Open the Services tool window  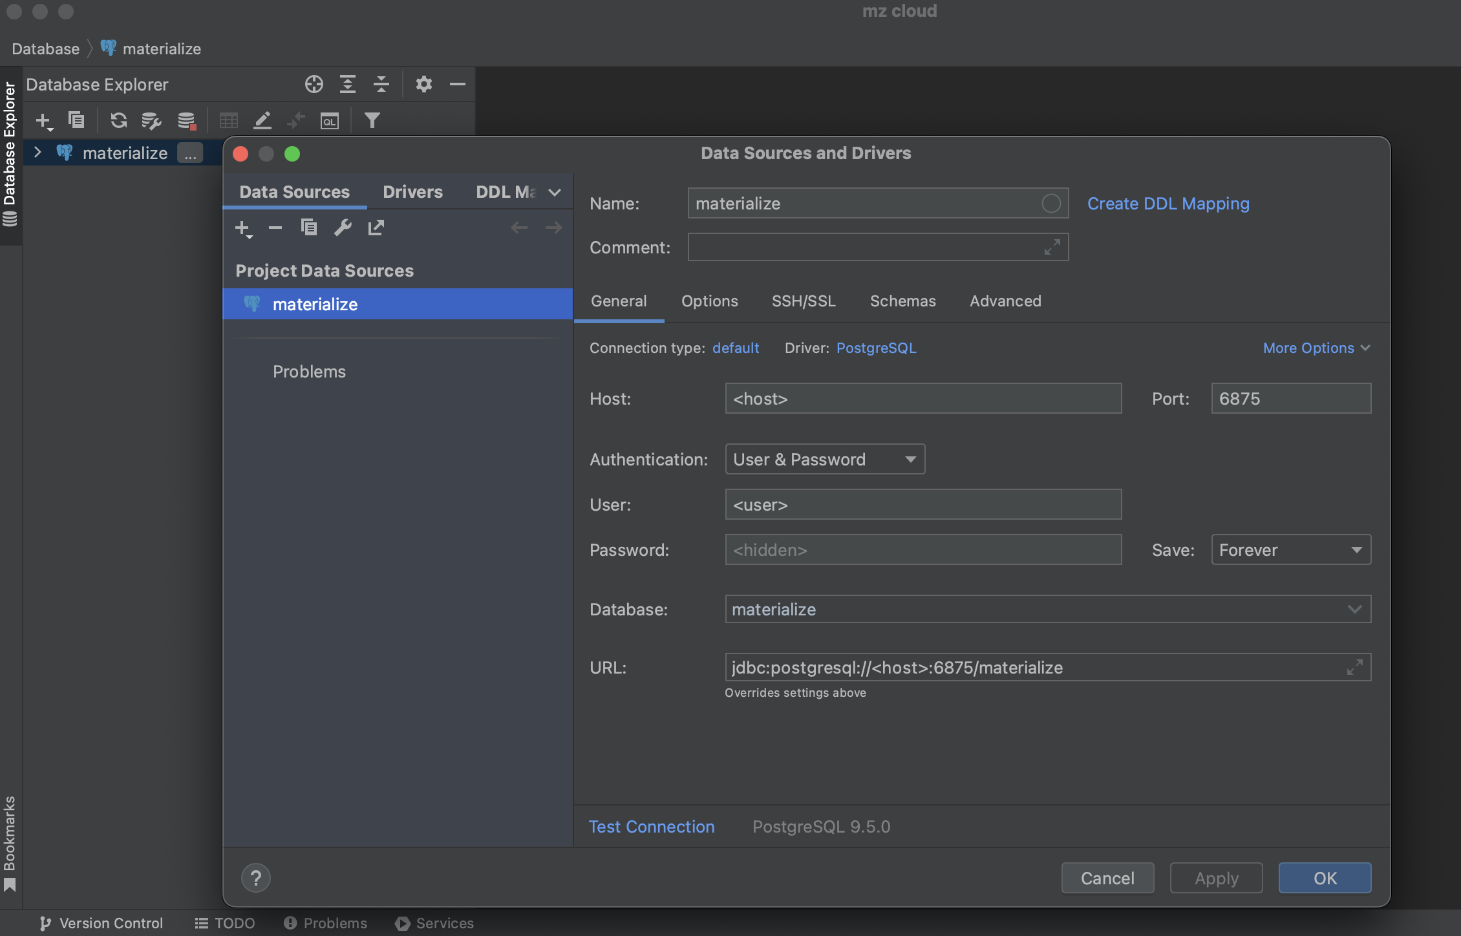pyautogui.click(x=434, y=923)
